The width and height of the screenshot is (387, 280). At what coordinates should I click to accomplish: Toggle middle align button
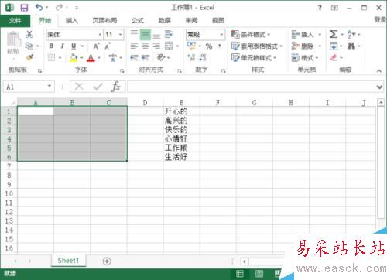146,34
